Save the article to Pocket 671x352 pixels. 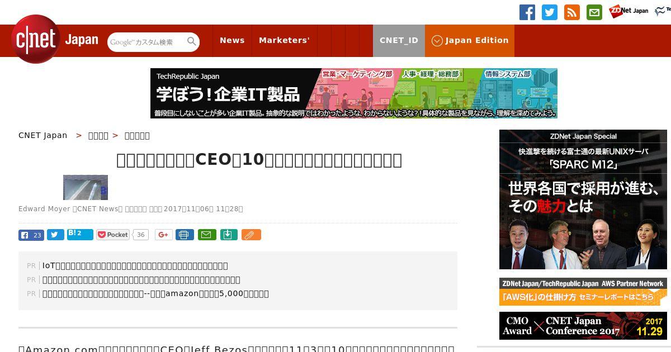[x=113, y=235]
